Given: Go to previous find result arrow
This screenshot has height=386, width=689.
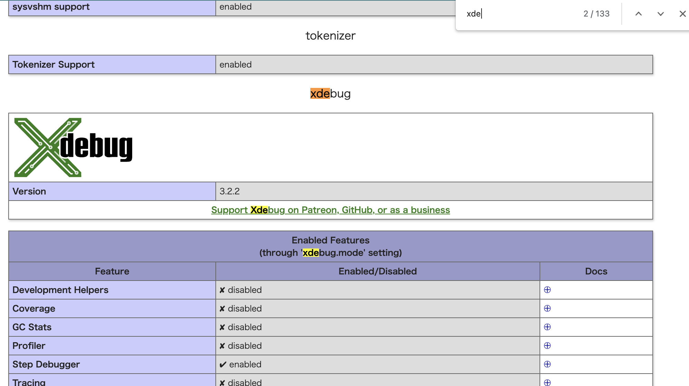Looking at the screenshot, I should 639,14.
